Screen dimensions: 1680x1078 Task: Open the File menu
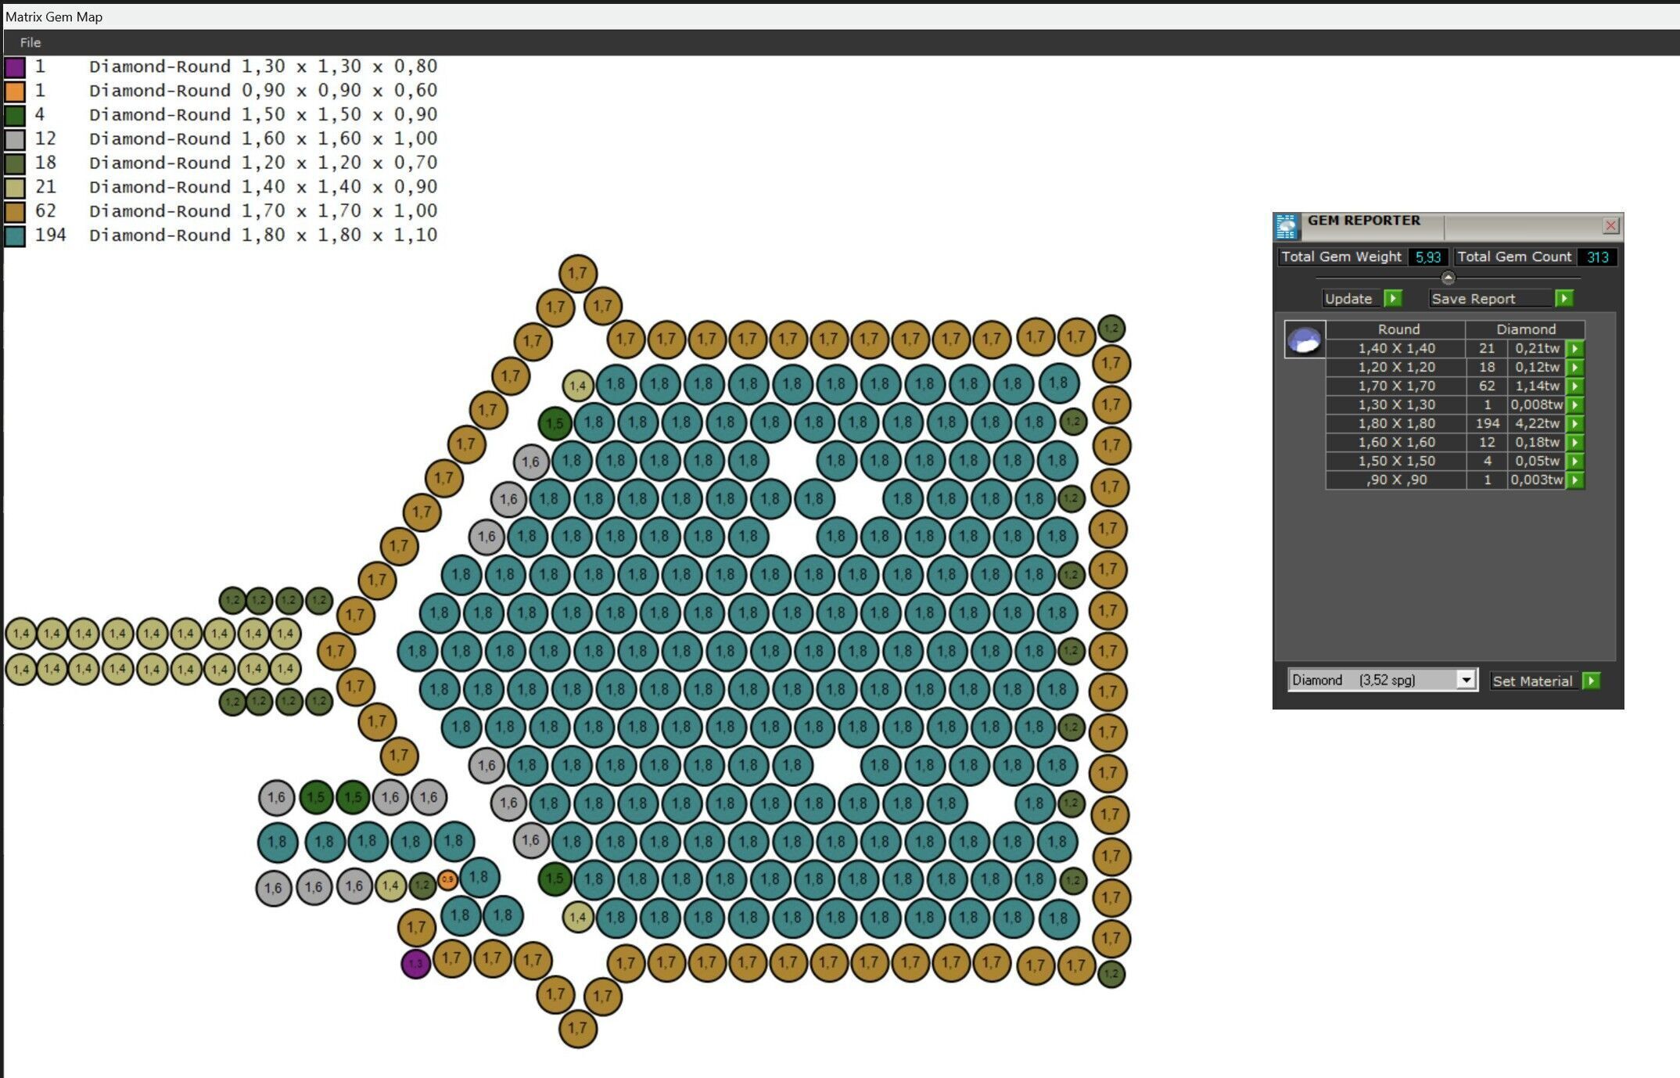point(31,42)
